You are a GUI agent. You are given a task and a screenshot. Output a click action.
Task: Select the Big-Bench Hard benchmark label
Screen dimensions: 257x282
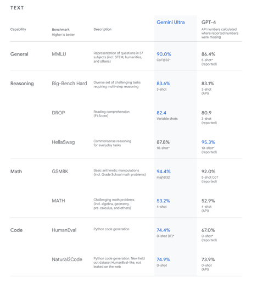(x=69, y=84)
